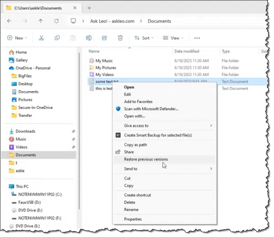Sort by Type column header
This screenshot has height=237, width=274.
pos(226,51)
